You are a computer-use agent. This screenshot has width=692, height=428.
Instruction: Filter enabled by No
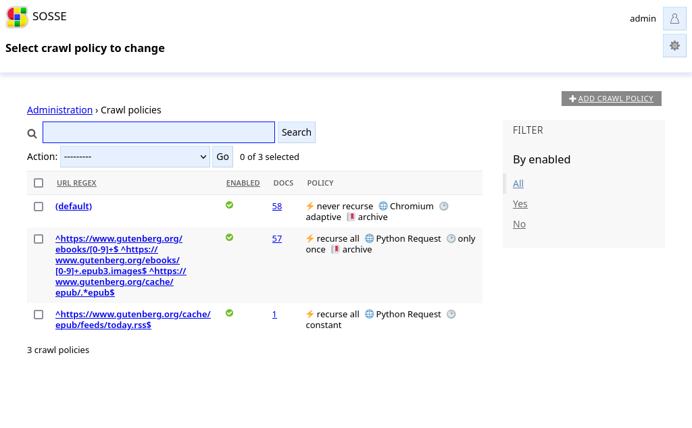(x=519, y=224)
